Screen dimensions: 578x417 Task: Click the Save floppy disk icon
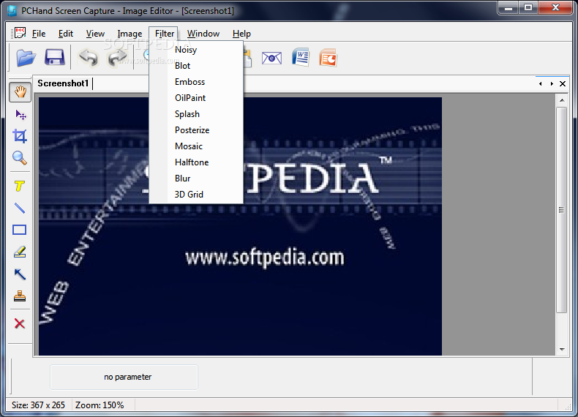click(x=55, y=58)
